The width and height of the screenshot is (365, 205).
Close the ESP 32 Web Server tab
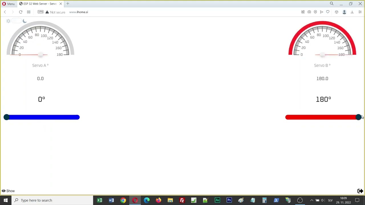(60, 4)
